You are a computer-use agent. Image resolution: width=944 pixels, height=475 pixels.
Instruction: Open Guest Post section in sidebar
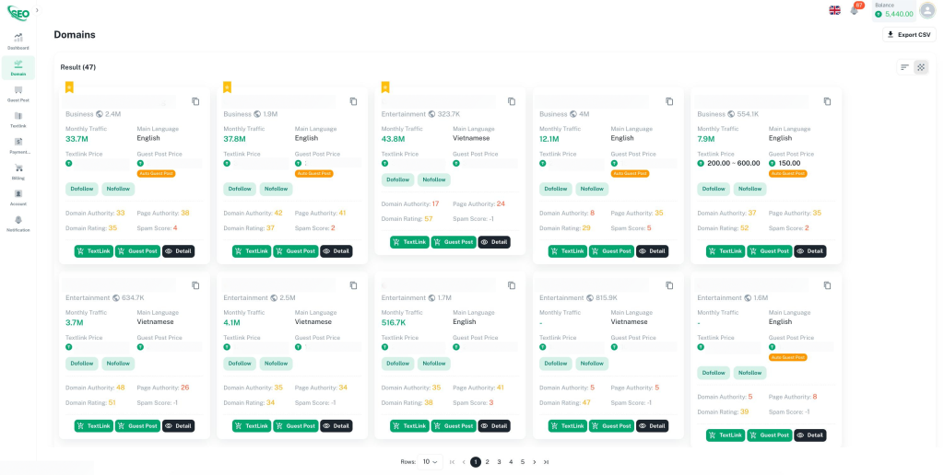18,93
